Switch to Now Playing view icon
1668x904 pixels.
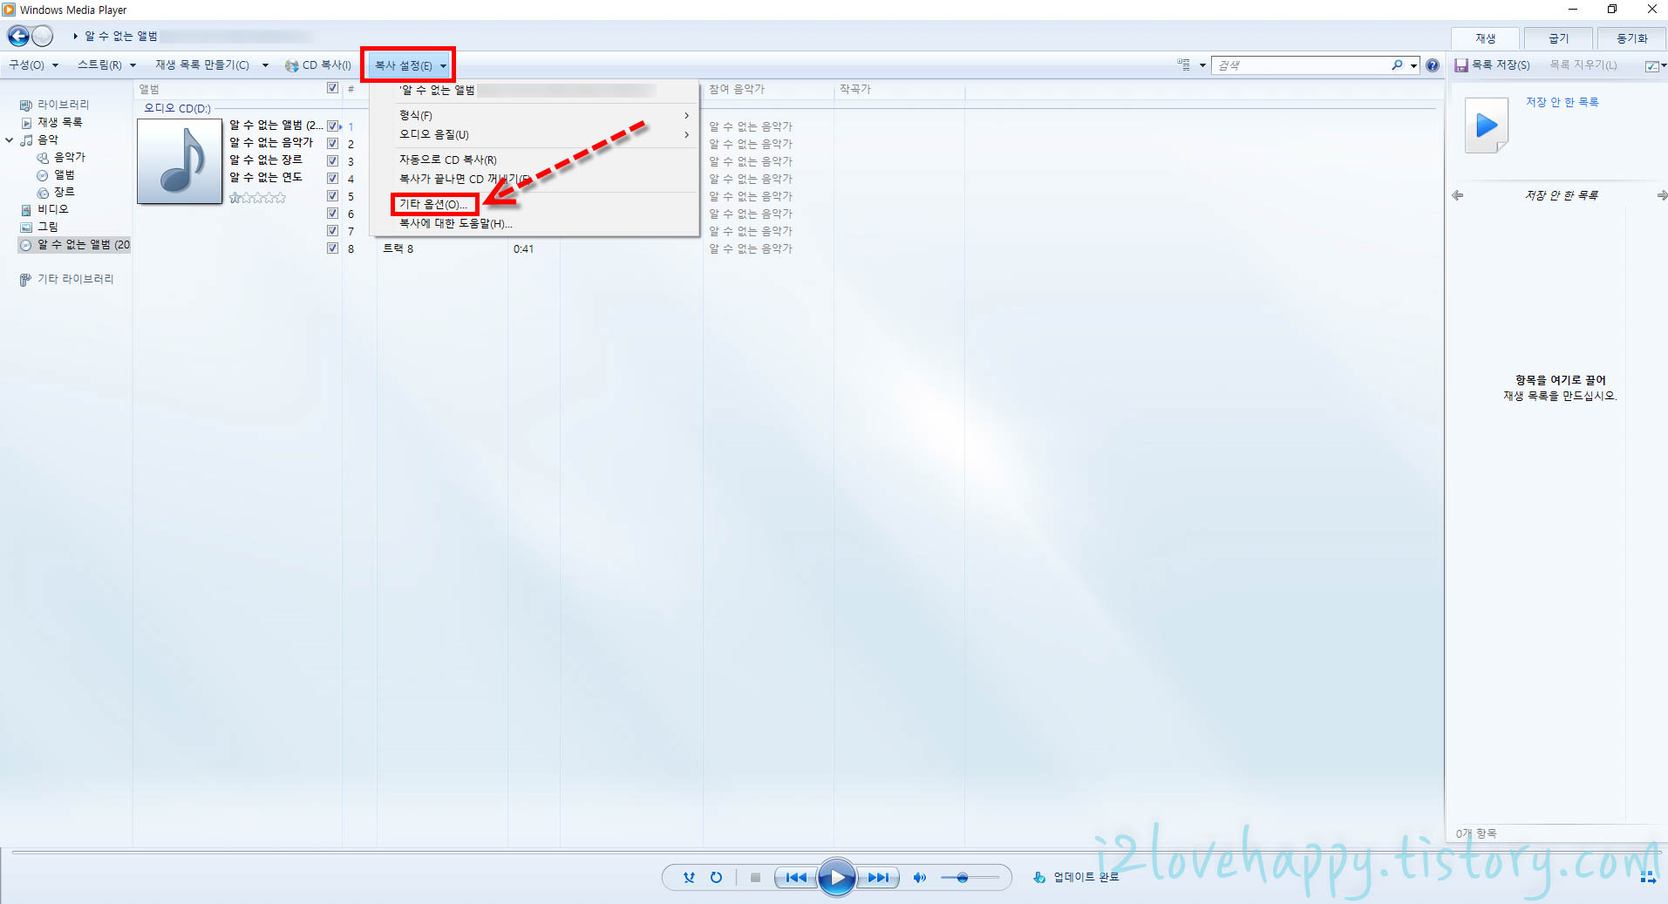1648,877
